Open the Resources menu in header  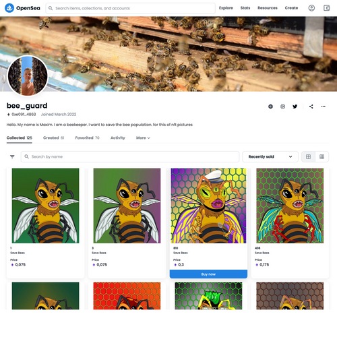268,8
